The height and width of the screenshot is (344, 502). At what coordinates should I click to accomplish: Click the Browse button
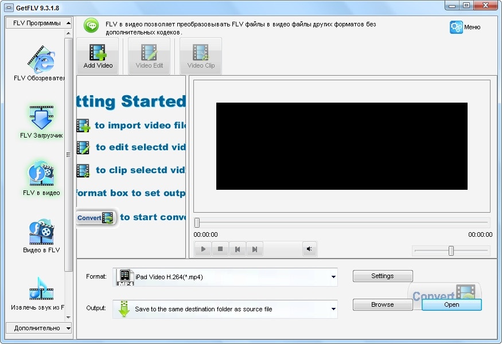(383, 304)
